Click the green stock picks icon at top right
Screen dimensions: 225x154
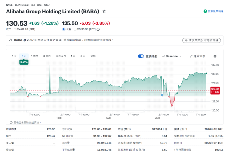[x=205, y=11]
